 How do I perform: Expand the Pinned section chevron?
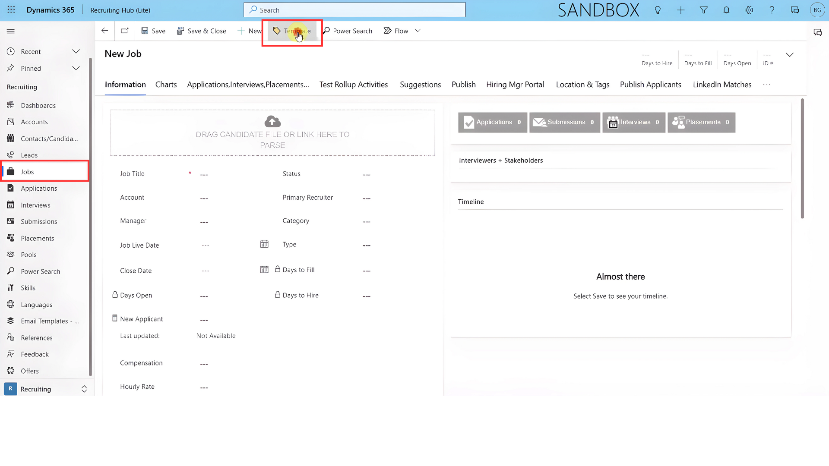76,68
